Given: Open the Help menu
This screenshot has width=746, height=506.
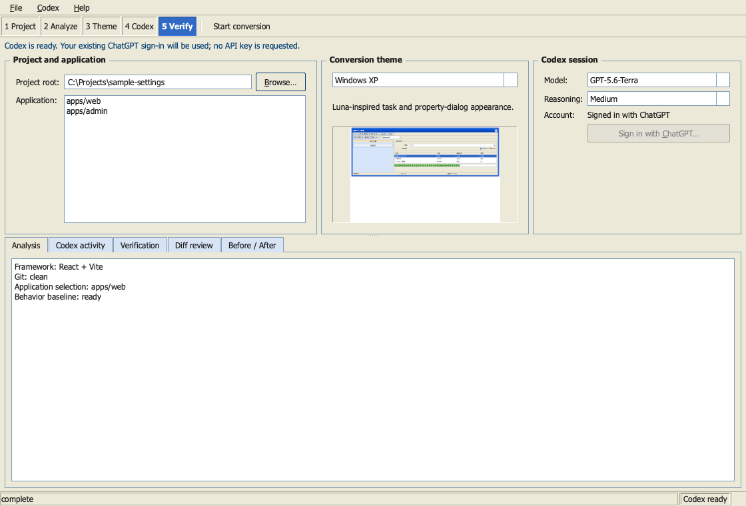Looking at the screenshot, I should click(x=81, y=7).
